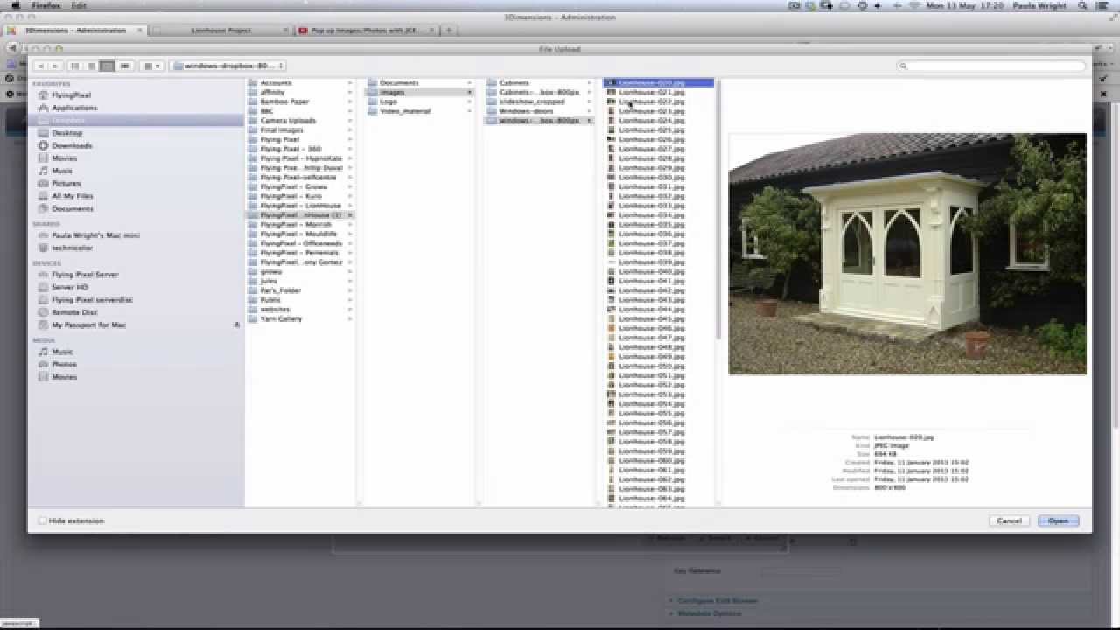The width and height of the screenshot is (1120, 630).
Task: Open Photos under Media
Action: click(64, 364)
